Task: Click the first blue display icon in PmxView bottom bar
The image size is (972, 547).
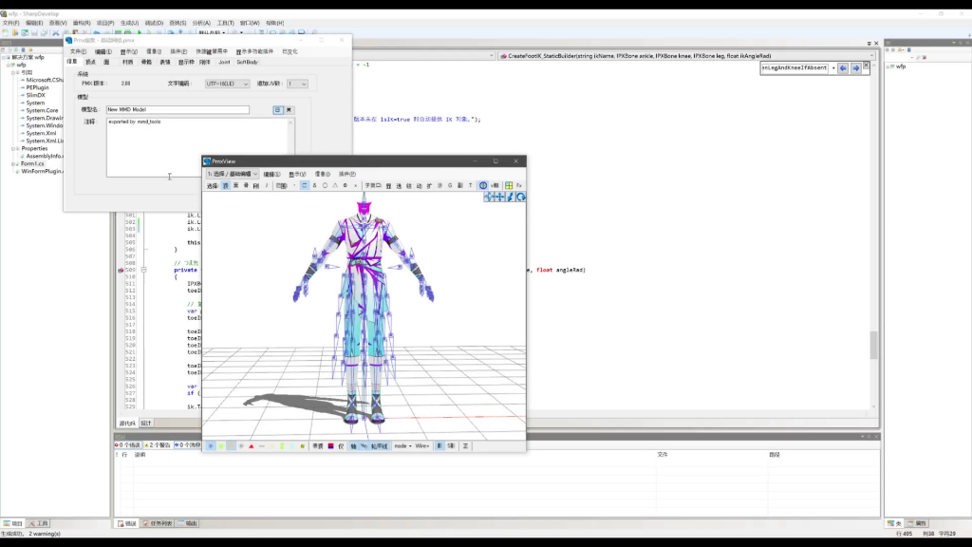Action: 211,446
